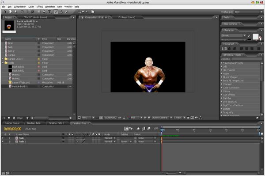Click the new folder icon in Project panel
265x176 pixels.
click(x=9, y=118)
